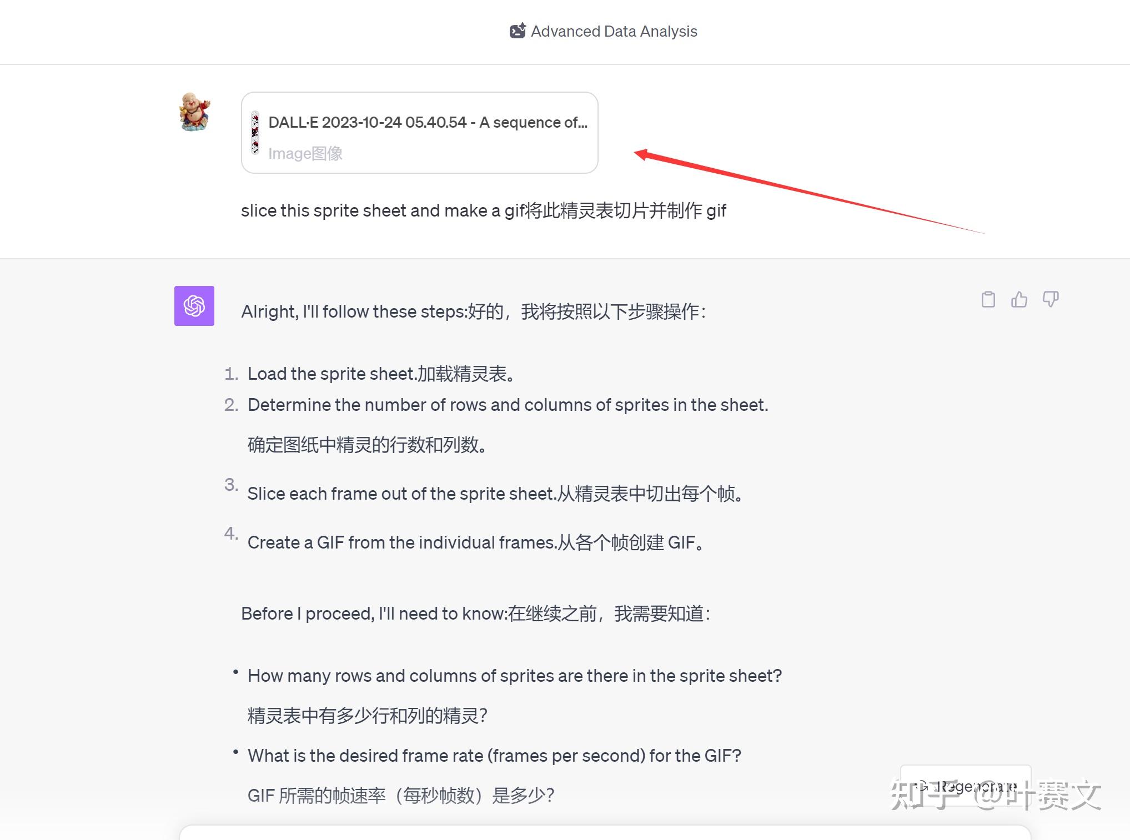The width and height of the screenshot is (1130, 840).
Task: Give the response a thumbs up
Action: pyautogui.click(x=1019, y=300)
